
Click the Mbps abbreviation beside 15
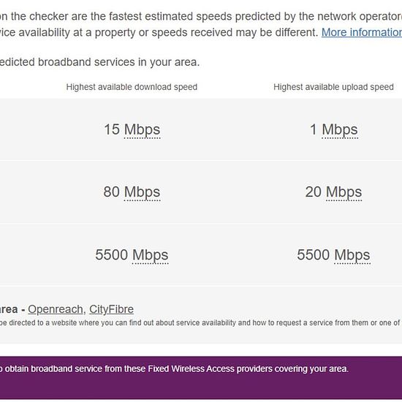coord(143,129)
